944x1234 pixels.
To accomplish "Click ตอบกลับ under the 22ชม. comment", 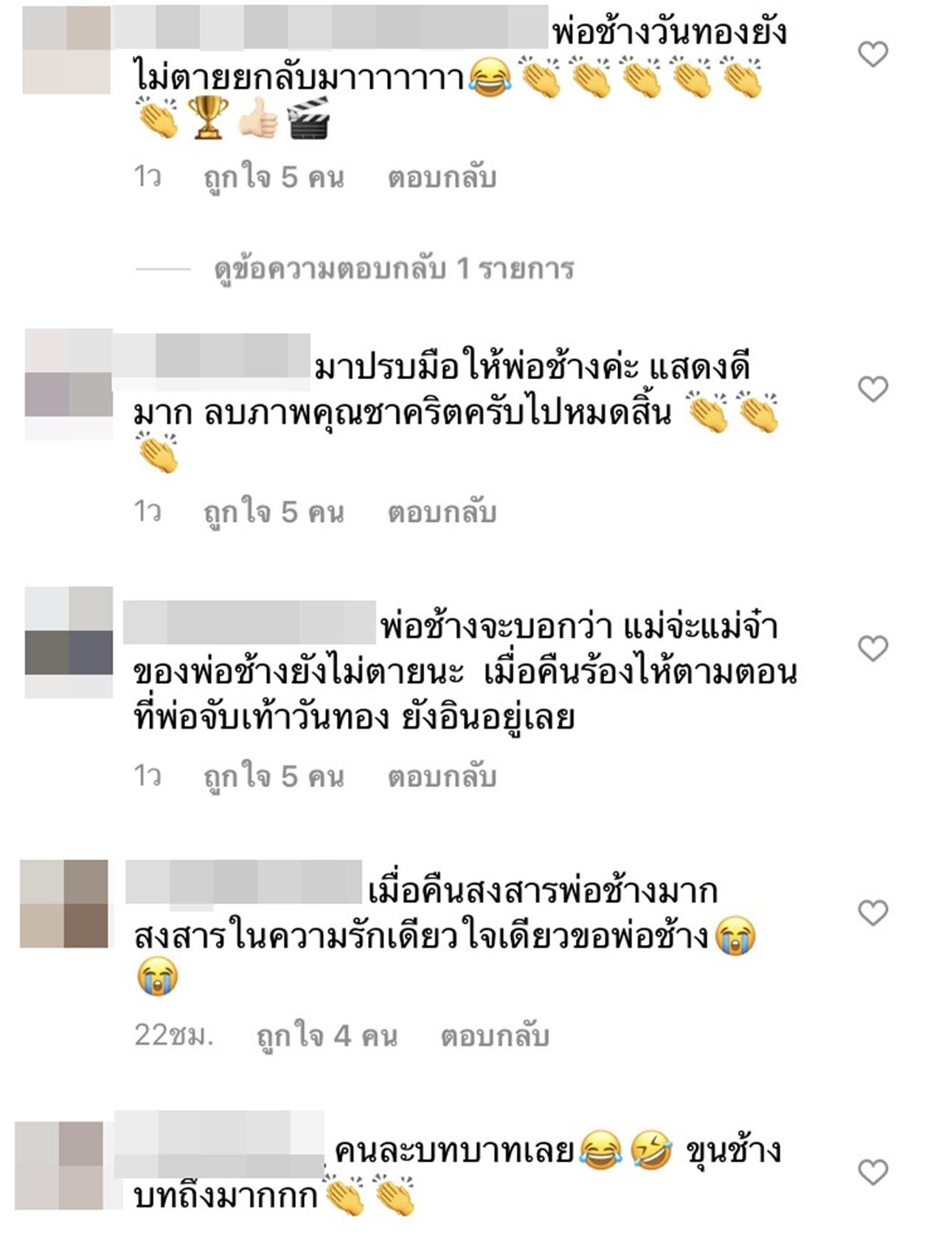I will pos(495,1036).
